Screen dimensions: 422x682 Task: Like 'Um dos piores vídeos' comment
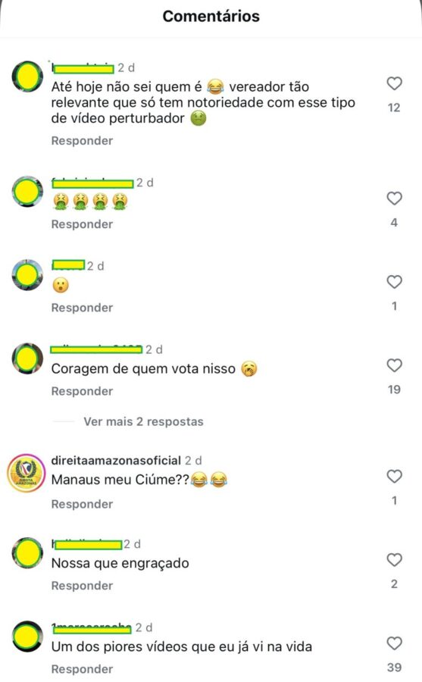tap(394, 643)
